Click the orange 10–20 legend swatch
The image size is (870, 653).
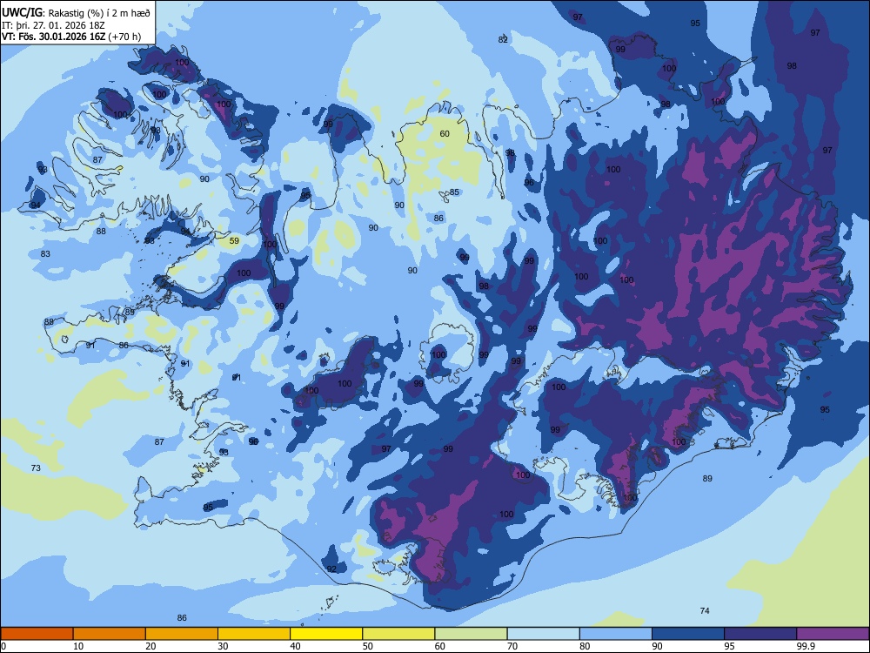110,634
